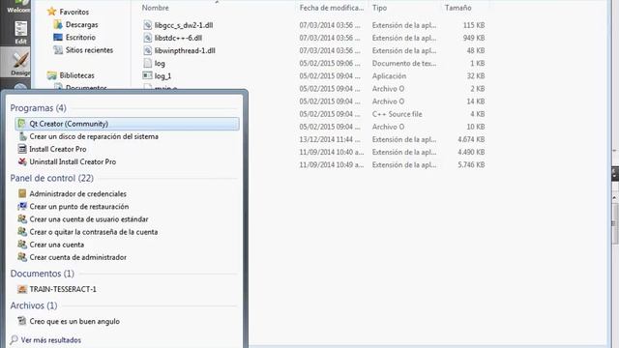Viewport: 619px width, 348px height.
Task: Click the log text document icon
Action: (x=148, y=63)
